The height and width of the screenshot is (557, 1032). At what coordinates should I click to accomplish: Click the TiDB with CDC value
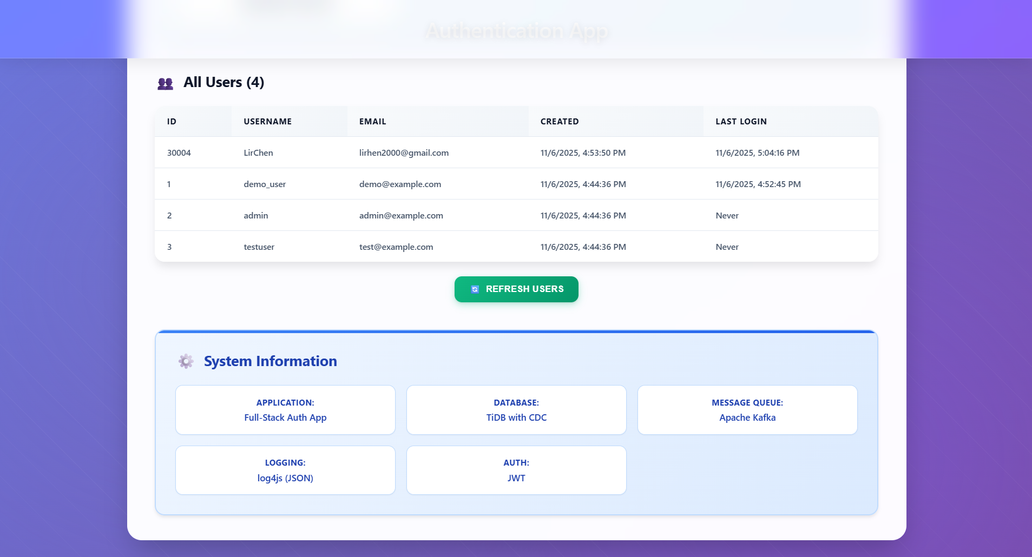click(x=516, y=417)
